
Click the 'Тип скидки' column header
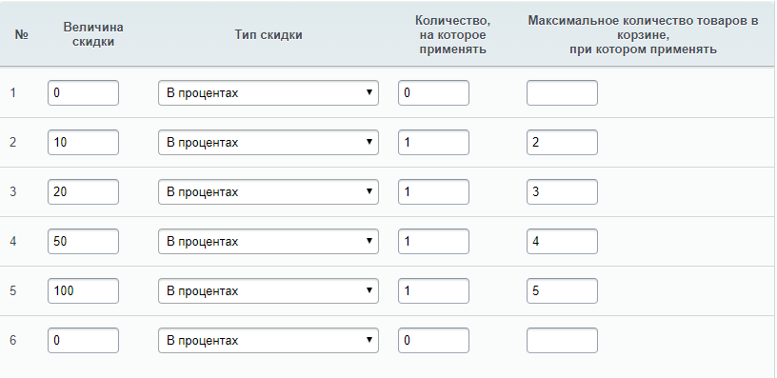click(269, 35)
